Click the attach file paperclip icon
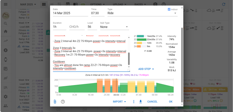233x112 pixels. [x=55, y=102]
